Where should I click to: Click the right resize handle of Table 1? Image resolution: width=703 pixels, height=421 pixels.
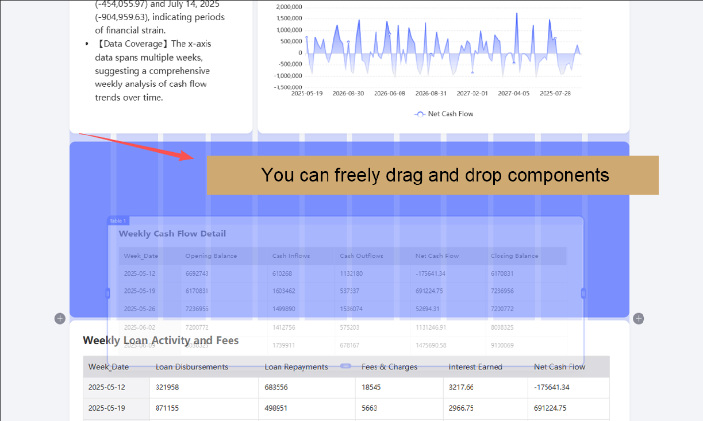pyautogui.click(x=583, y=293)
